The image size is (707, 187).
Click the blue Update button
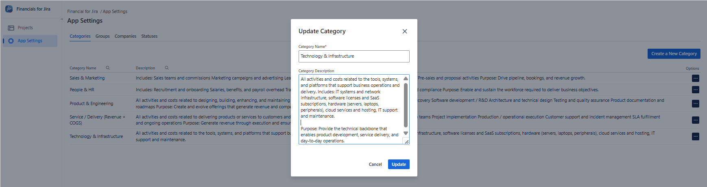click(x=399, y=164)
